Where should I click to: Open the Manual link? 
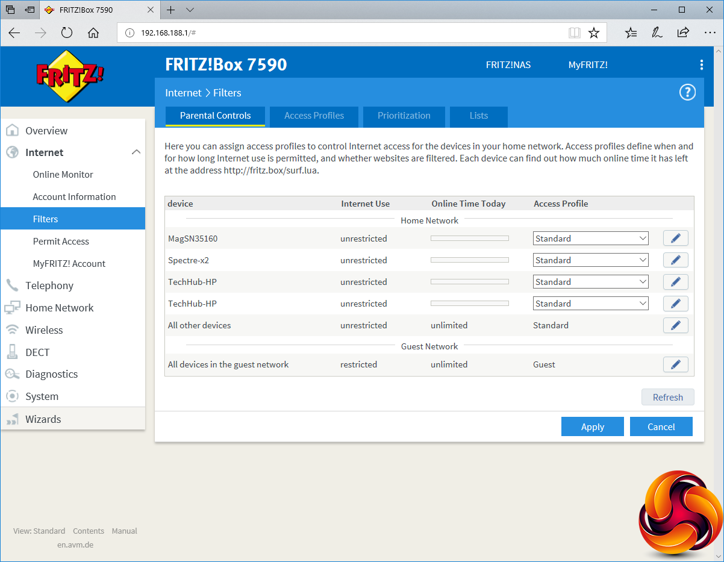(125, 531)
